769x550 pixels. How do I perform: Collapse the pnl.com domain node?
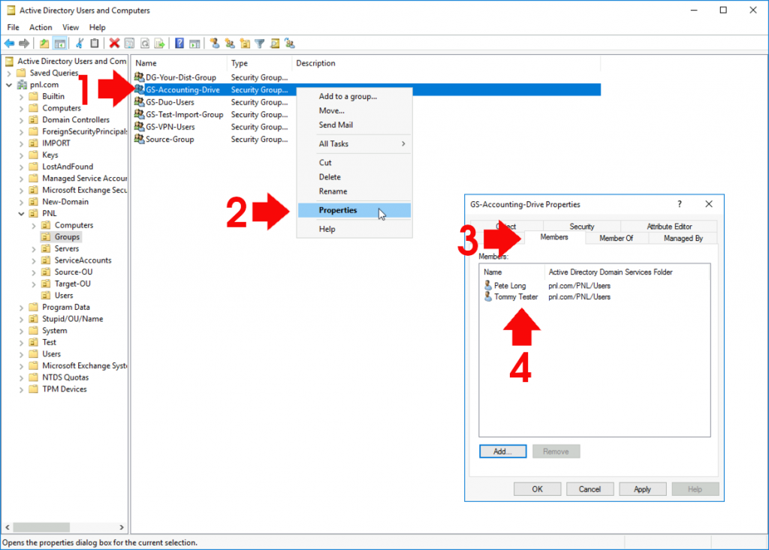(x=10, y=84)
